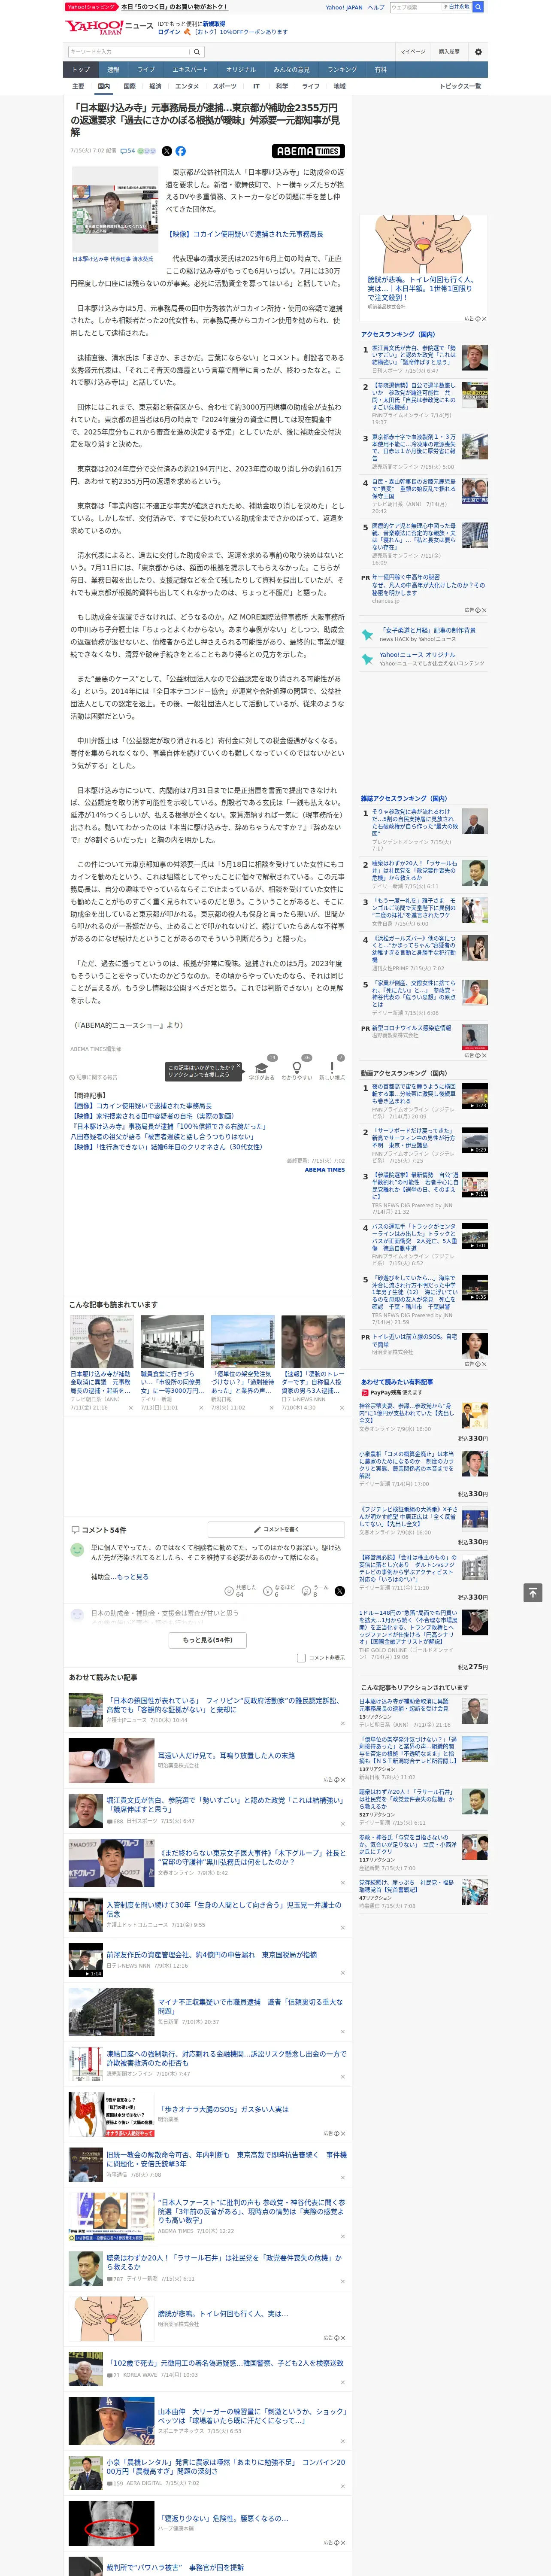This screenshot has height=2576, width=551.
Task: Click the Yahoo! JAPAN link in top bar
Action: (x=344, y=7)
